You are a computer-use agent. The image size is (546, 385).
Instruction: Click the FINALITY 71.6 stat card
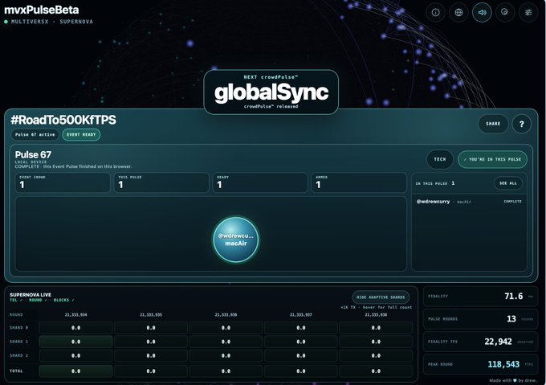tap(480, 297)
